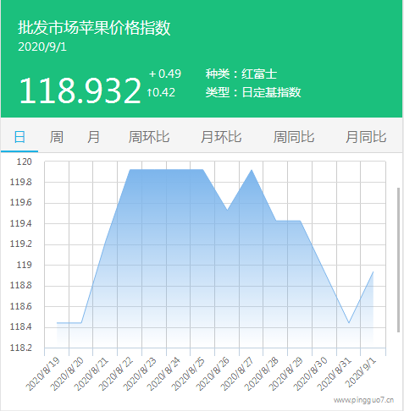This screenshot has width=404, height=411.
Task: Click the 2020/8/26 dip point on chart
Action: pyautogui.click(x=227, y=210)
